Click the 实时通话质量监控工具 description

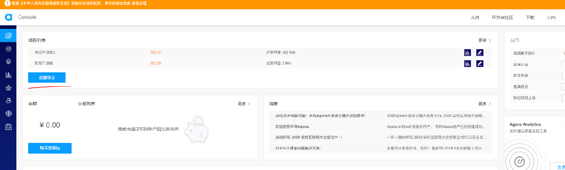pyautogui.click(x=528, y=131)
